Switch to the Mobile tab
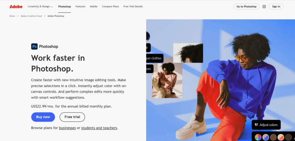The width and height of the screenshot is (295, 141). click(94, 7)
